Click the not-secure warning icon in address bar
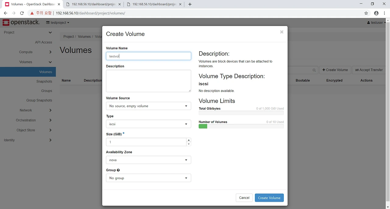 32,13
